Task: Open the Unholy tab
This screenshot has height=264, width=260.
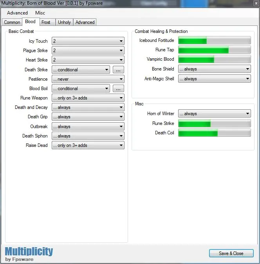Action: [x=64, y=22]
